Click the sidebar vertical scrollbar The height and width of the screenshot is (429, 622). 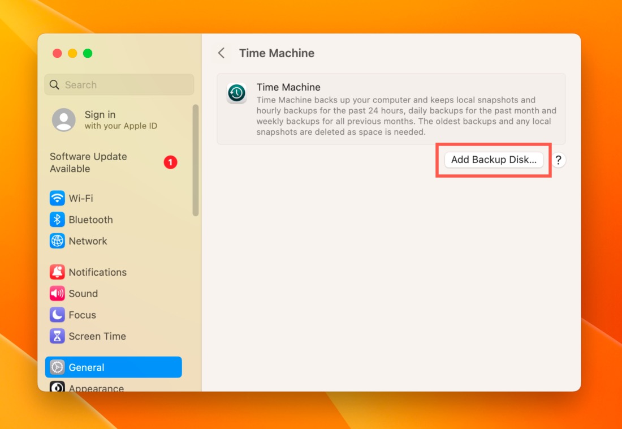coord(195,161)
